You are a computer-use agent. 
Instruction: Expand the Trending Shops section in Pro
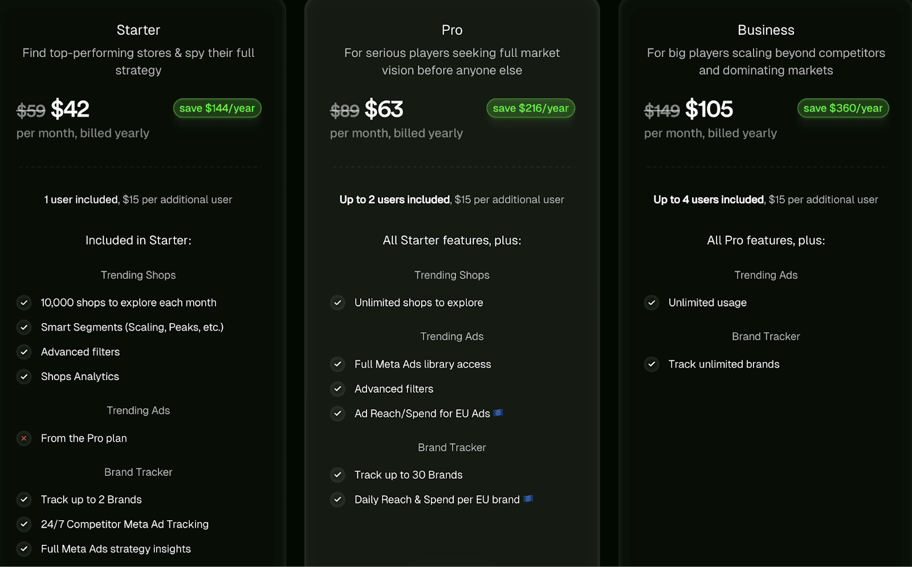pos(451,275)
